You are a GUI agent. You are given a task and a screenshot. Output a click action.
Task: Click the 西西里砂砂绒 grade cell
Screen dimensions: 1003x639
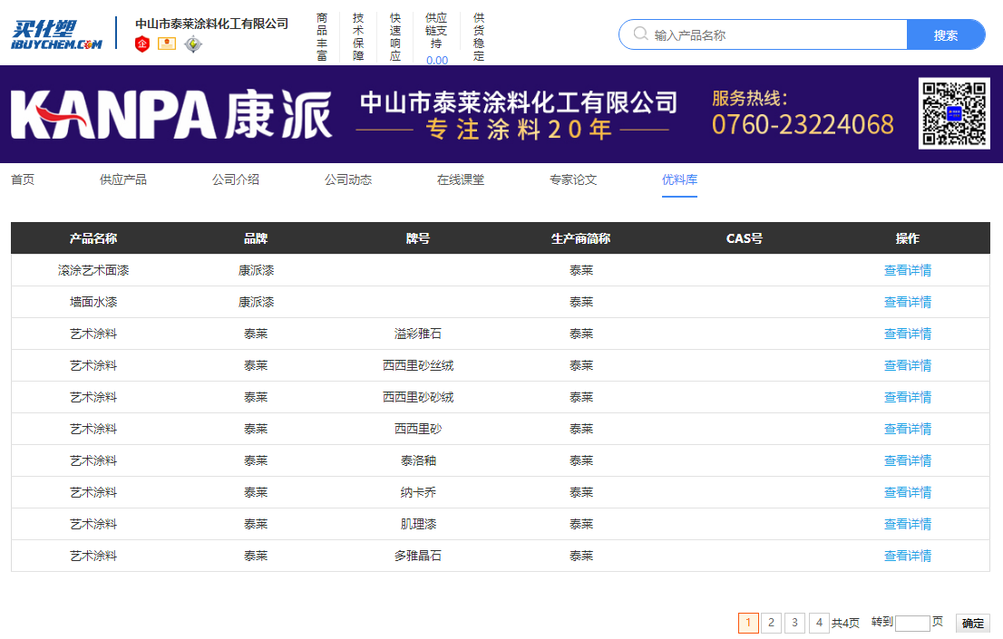pyautogui.click(x=418, y=397)
